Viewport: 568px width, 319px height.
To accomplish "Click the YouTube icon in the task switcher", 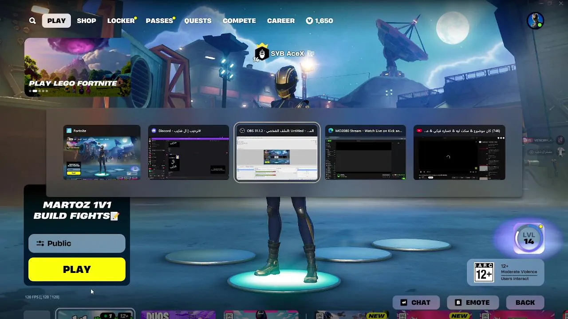I will 419,131.
